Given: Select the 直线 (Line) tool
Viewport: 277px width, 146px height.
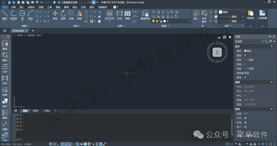Looking at the screenshot, I should (5, 15).
